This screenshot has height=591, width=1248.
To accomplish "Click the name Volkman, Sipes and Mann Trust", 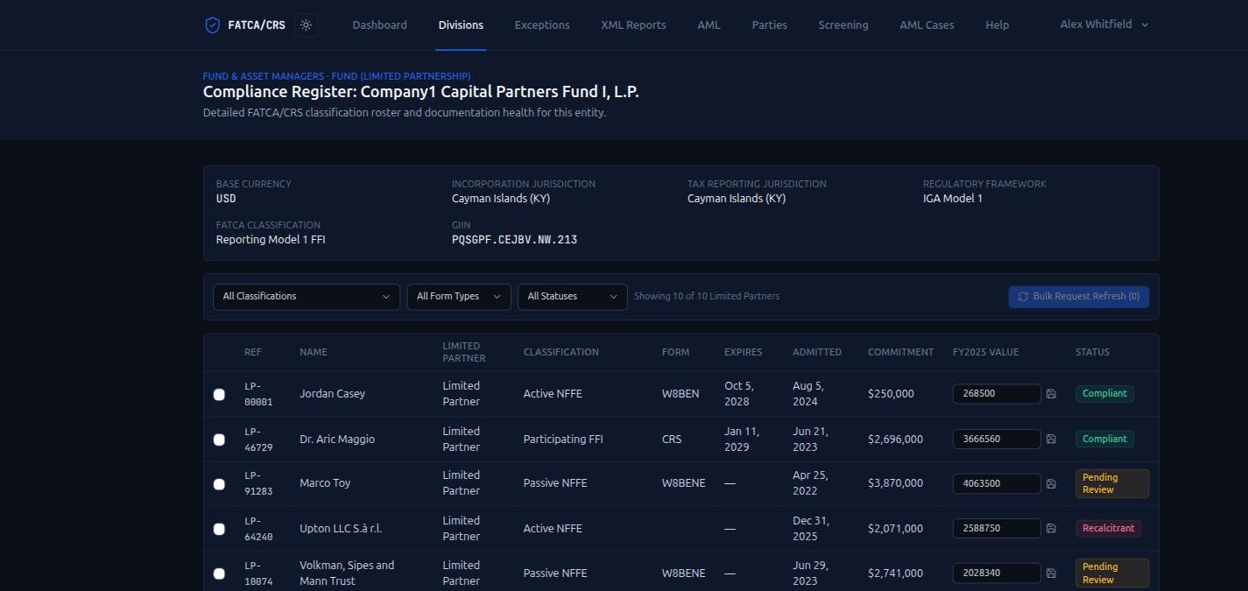I will (347, 573).
